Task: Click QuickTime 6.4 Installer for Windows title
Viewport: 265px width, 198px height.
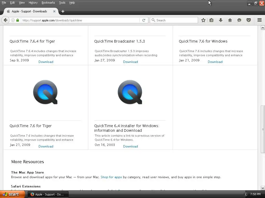Action: [x=127, y=128]
